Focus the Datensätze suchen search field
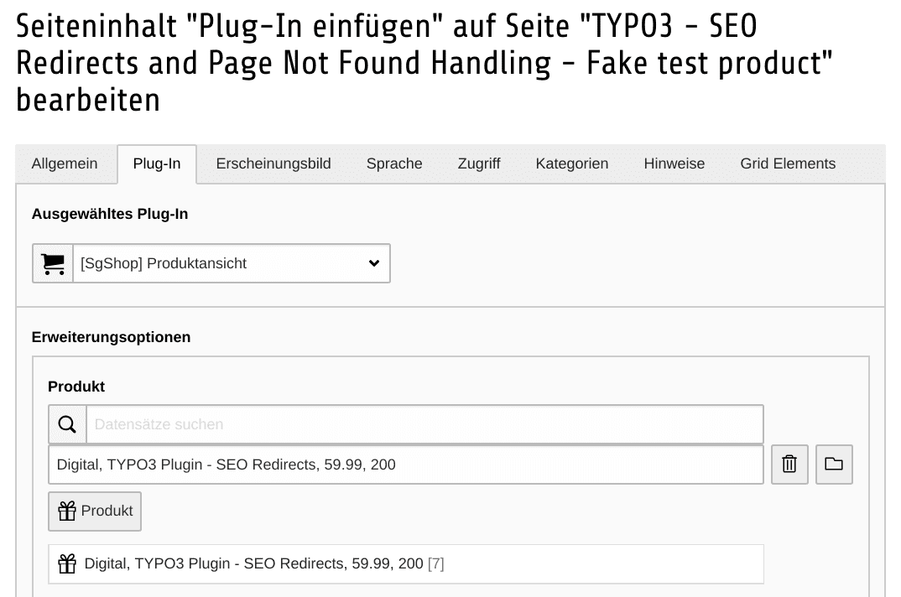This screenshot has width=901, height=597. [424, 424]
